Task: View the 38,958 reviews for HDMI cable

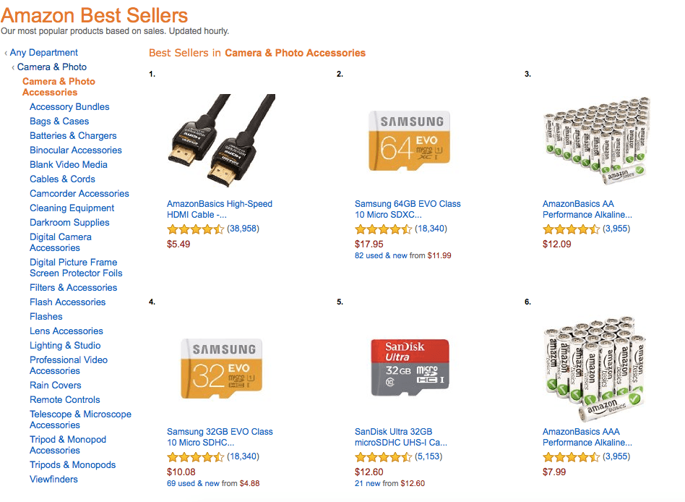Action: (x=243, y=229)
